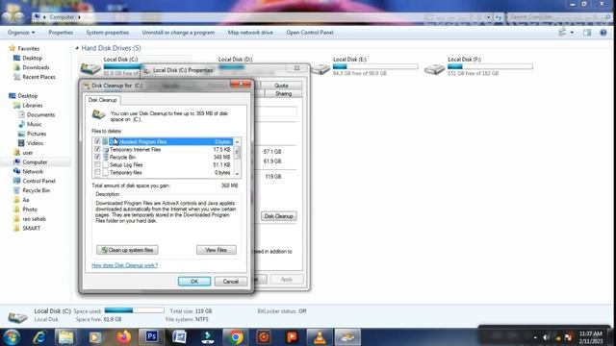The width and height of the screenshot is (616, 346).
Task: Click the Local Disk (C:) drive icon
Action: (90, 68)
